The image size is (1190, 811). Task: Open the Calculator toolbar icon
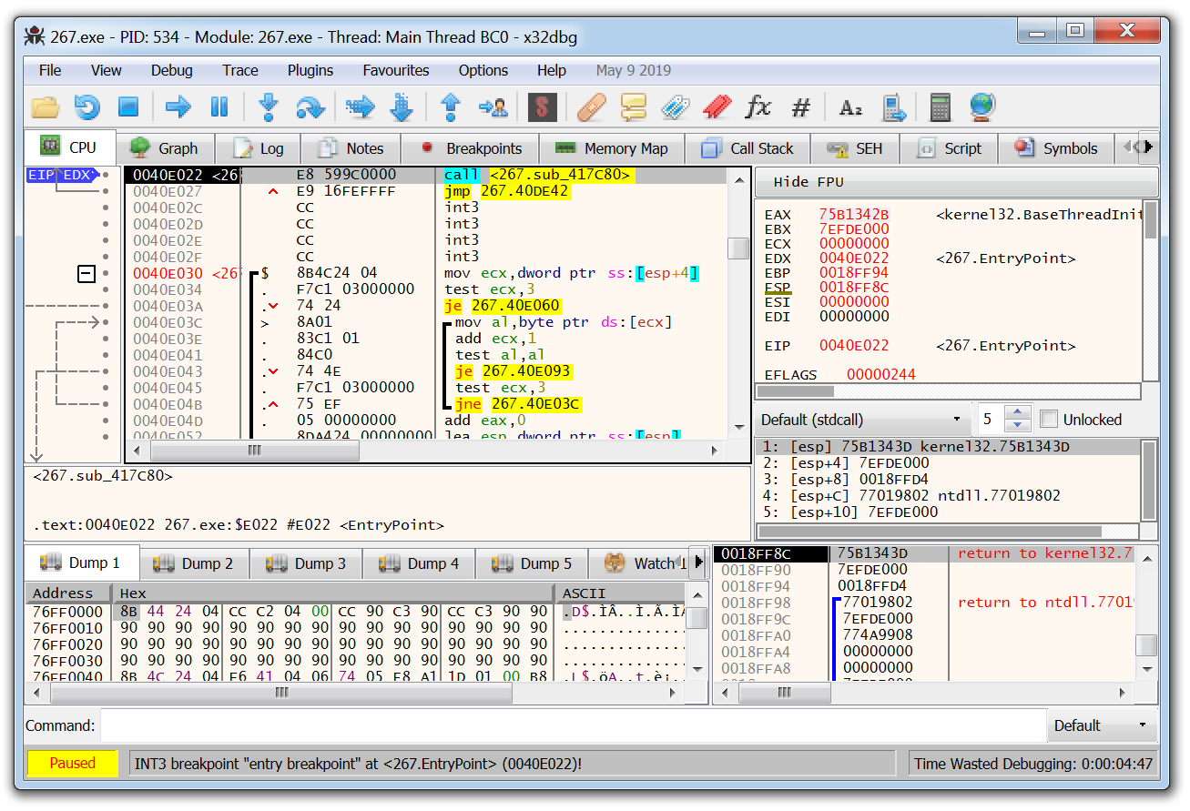tap(940, 107)
